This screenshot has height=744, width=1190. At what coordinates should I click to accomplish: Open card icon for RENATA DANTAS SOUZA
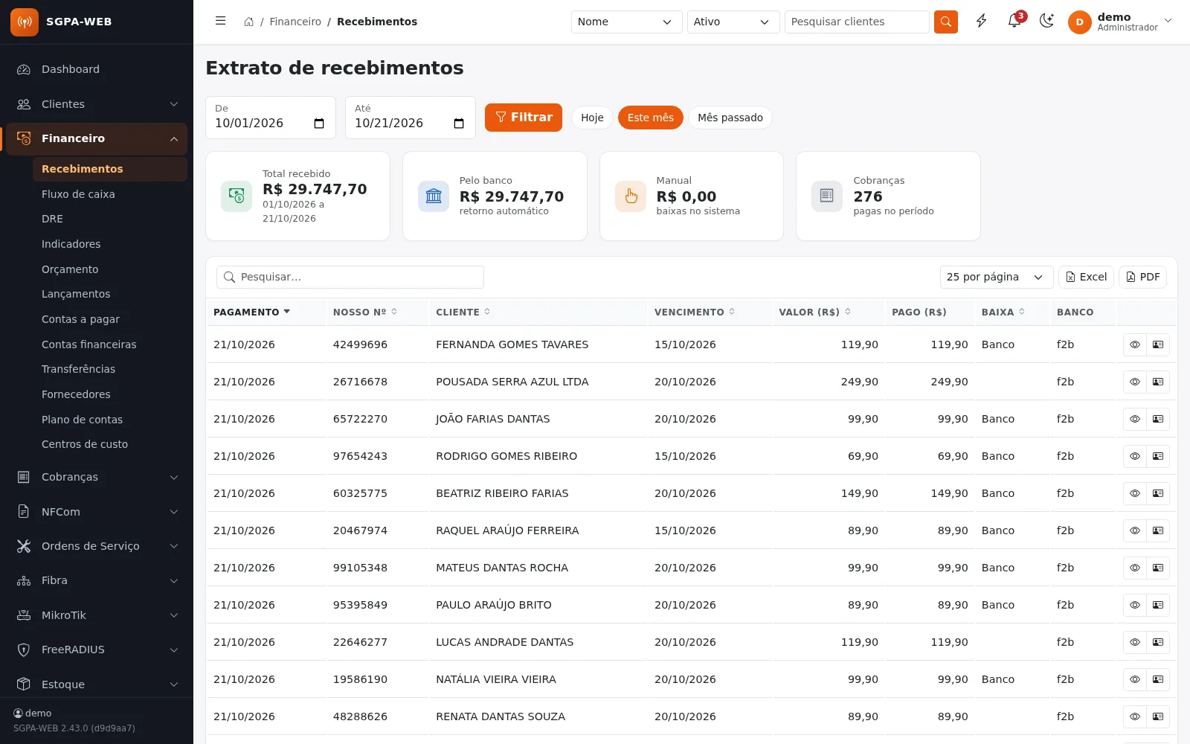coord(1158,716)
